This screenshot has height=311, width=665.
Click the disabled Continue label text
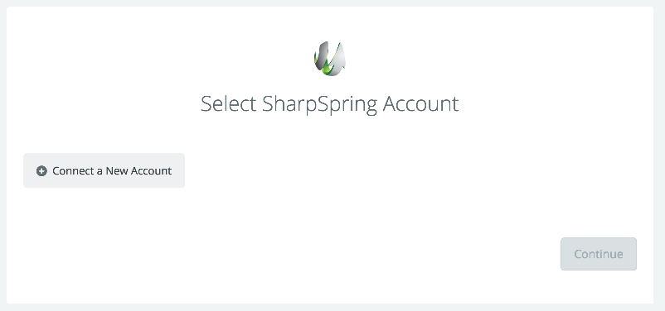(599, 254)
